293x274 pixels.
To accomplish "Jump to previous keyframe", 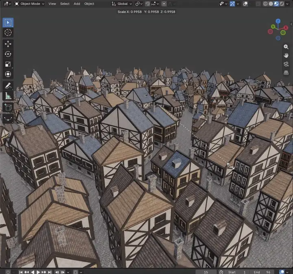I will [x=26, y=272].
